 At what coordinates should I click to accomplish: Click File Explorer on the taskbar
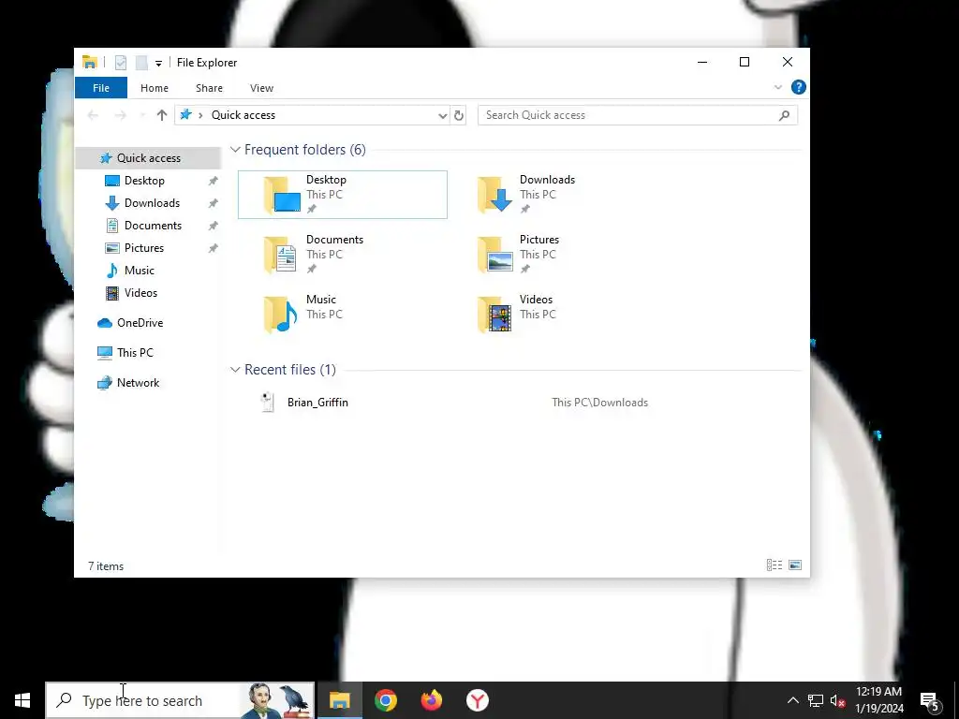click(x=339, y=700)
